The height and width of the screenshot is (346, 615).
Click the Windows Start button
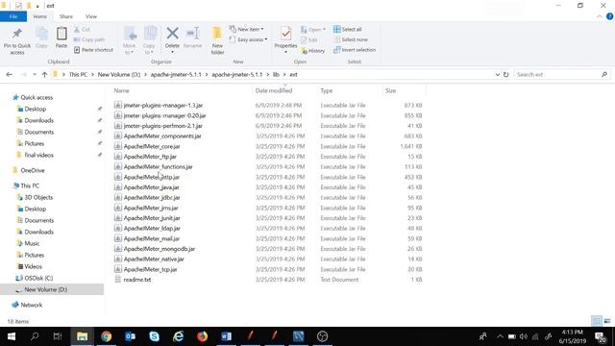tap(11, 336)
